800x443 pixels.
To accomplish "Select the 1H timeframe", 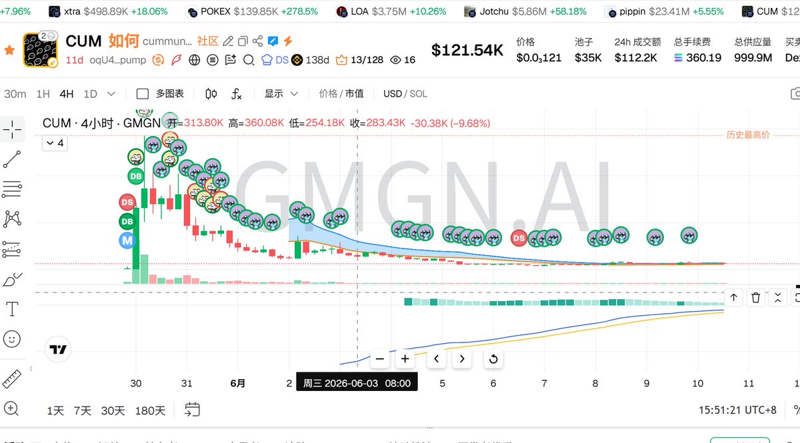I will pyautogui.click(x=43, y=94).
